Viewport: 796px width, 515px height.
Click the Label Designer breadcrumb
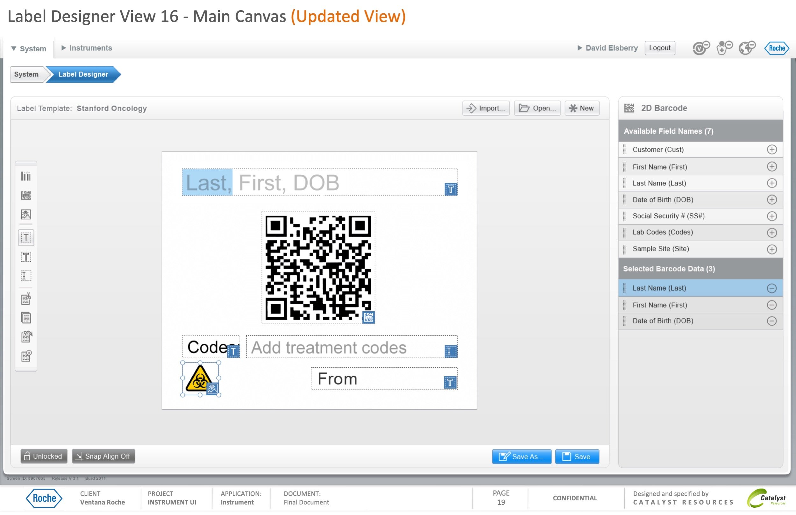pos(83,74)
